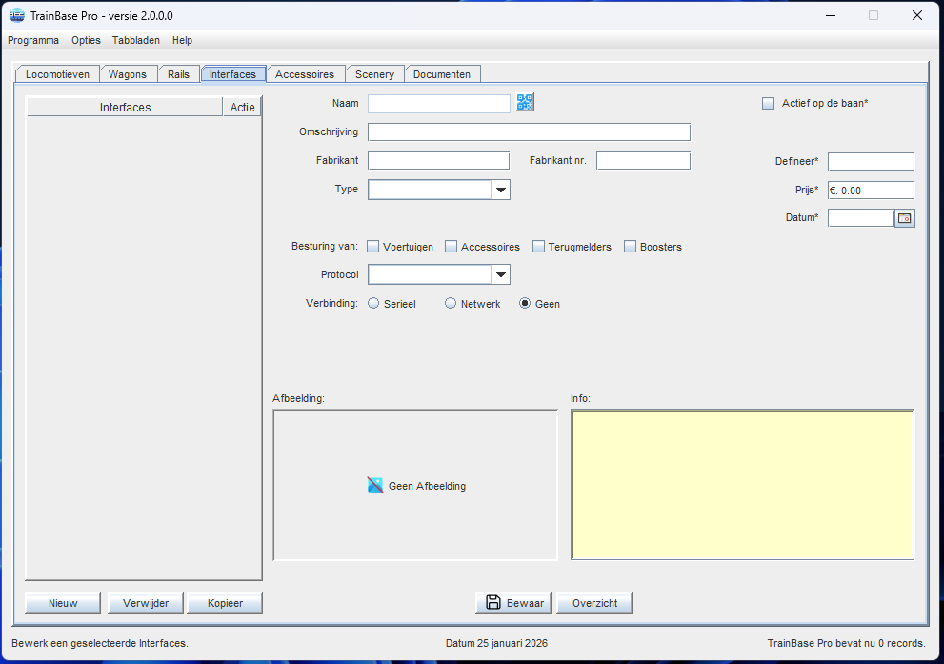Click the QR code icon next to Naam
The width and height of the screenshot is (944, 664).
tap(525, 103)
